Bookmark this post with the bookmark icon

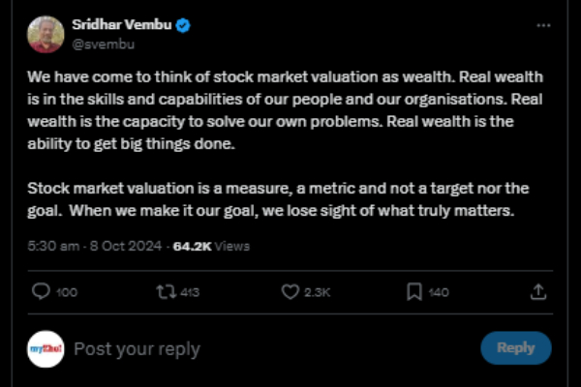[x=413, y=291]
